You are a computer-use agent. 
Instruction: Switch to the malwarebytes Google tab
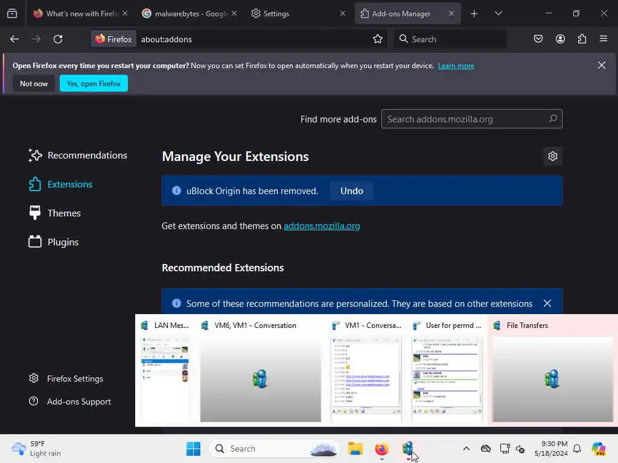[x=190, y=13]
